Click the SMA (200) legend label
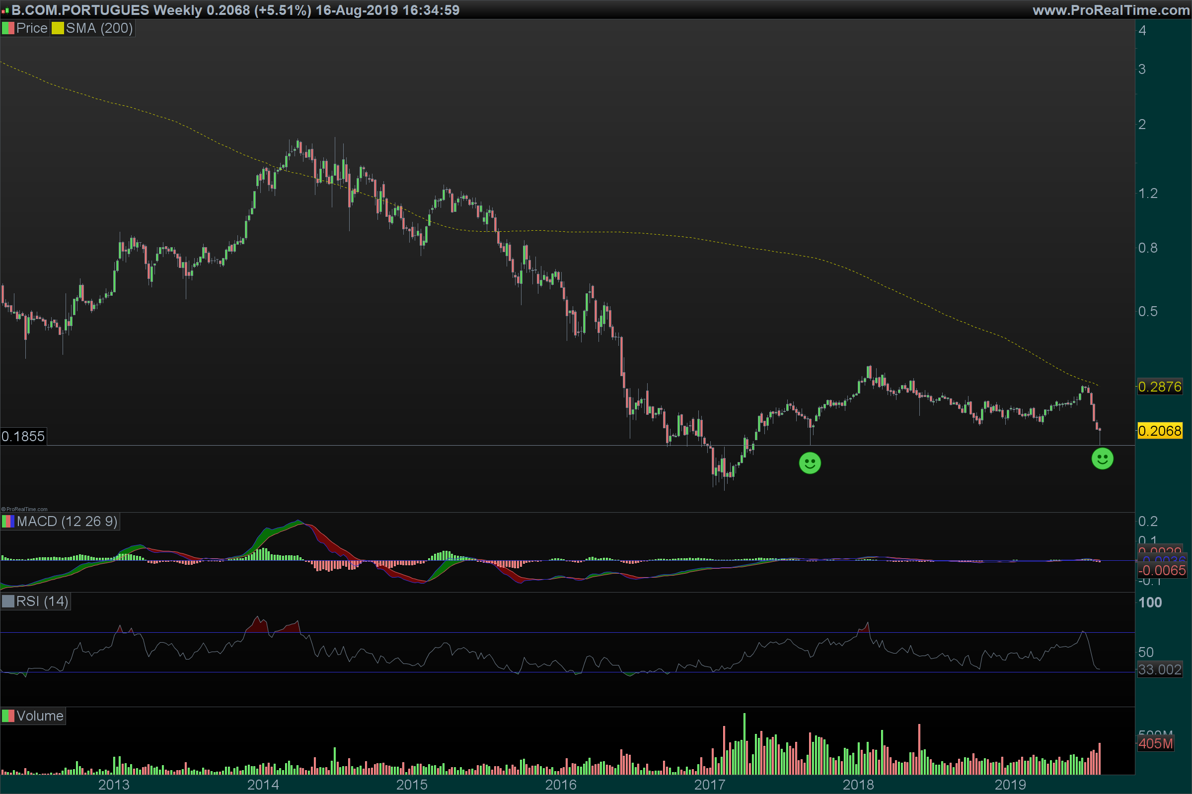 pyautogui.click(x=99, y=28)
